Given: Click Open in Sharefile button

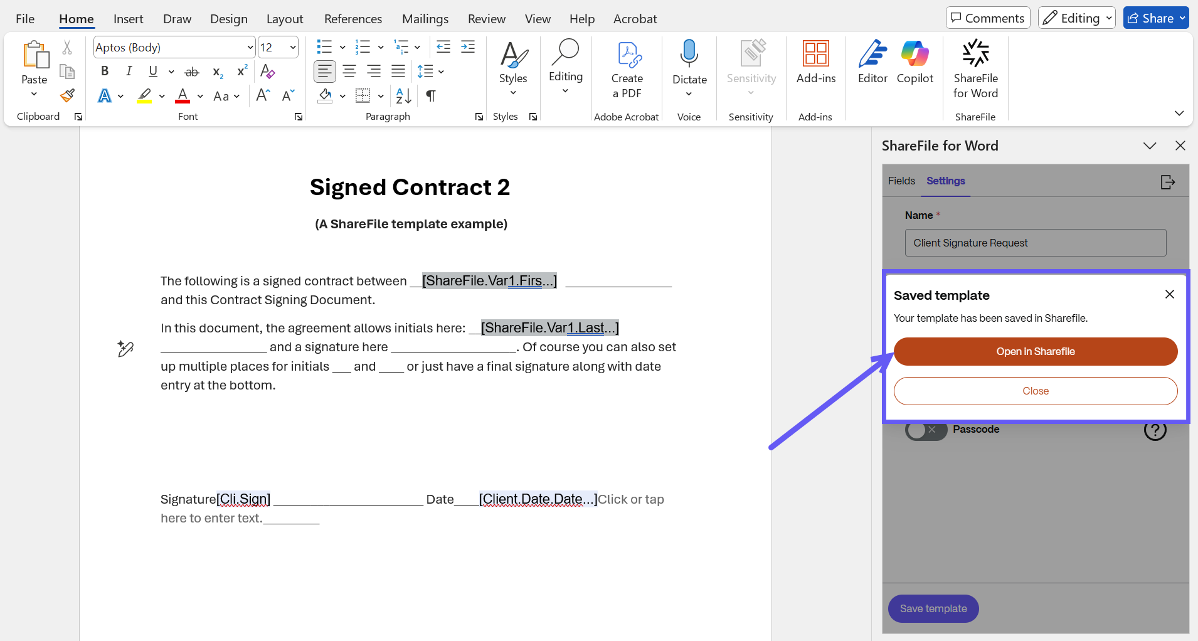Looking at the screenshot, I should 1035,351.
